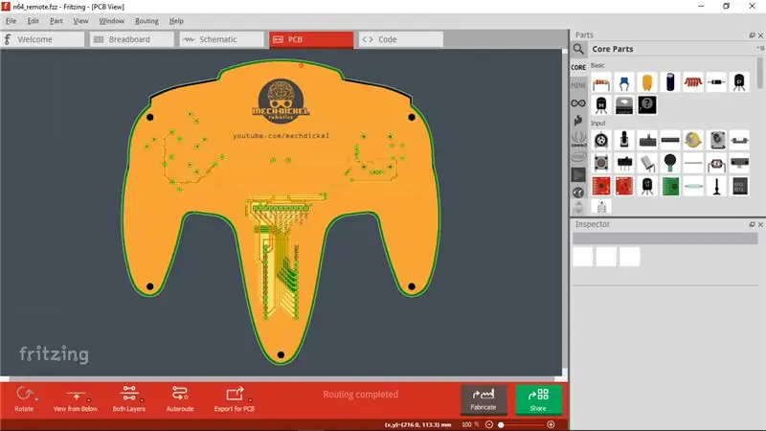Pick the first red SparkFun breakout board part

[601, 186]
